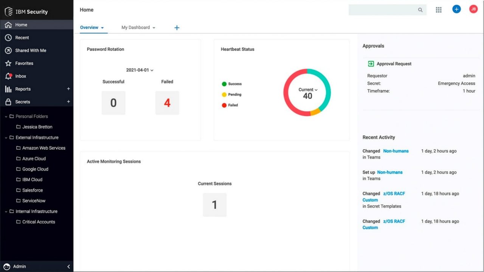This screenshot has height=272, width=484.
Task: Open the Inbox via its bell icon
Action: point(9,76)
